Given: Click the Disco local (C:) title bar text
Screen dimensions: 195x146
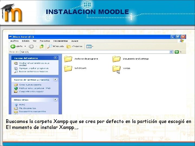Looking at the screenshot, I should pyautogui.click(x=23, y=37).
